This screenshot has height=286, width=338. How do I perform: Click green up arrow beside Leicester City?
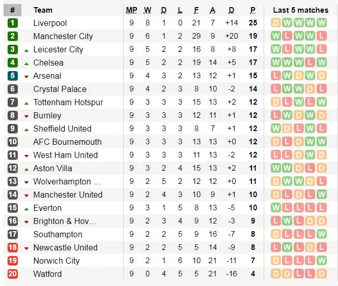coord(26,50)
